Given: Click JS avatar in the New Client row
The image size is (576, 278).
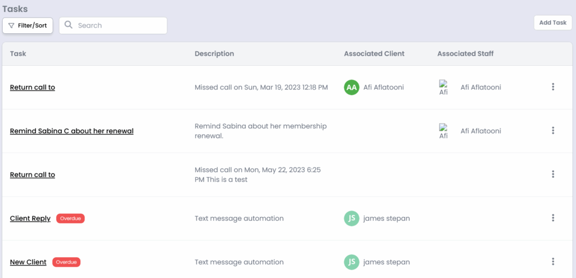Looking at the screenshot, I should 352,262.
